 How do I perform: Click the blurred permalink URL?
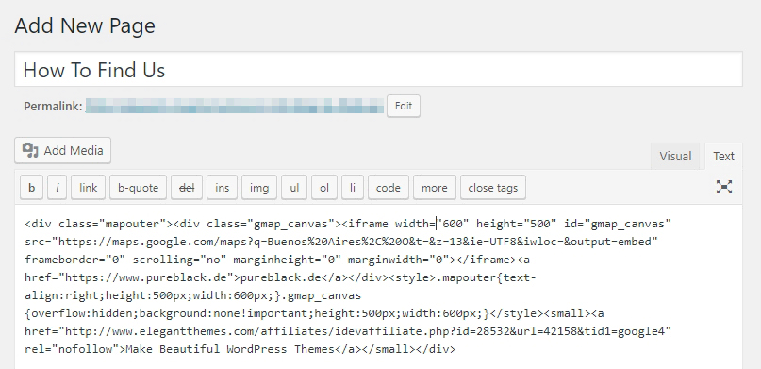click(235, 106)
